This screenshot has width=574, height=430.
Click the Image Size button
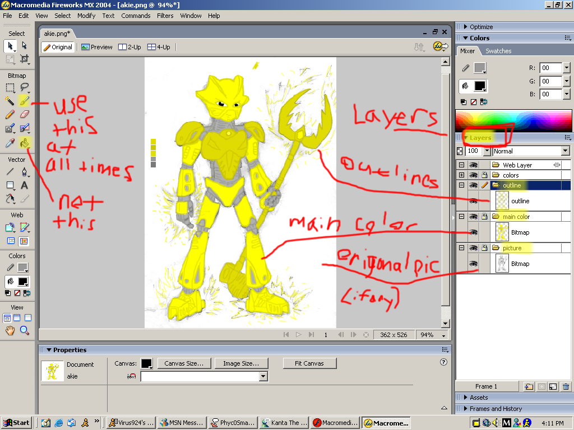click(x=241, y=363)
